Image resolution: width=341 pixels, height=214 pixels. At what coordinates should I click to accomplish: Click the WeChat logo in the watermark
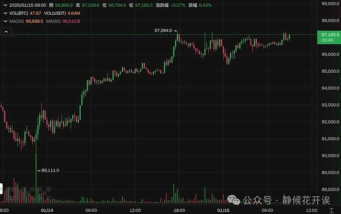point(234,200)
